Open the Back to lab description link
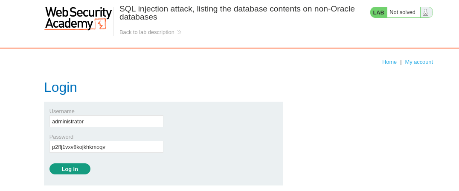The image size is (459, 191). (x=147, y=32)
